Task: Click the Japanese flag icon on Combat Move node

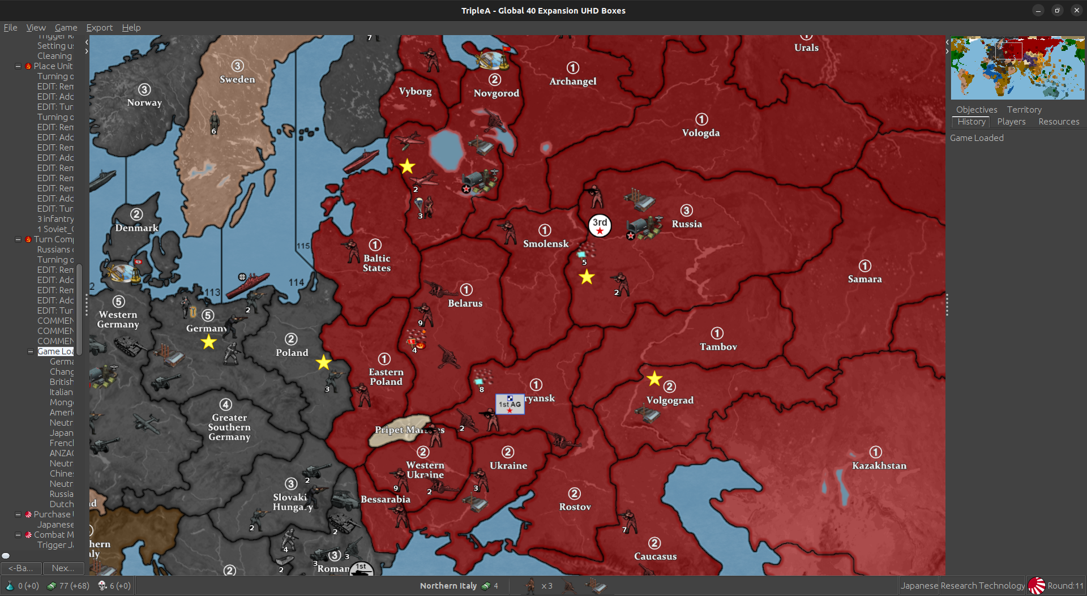Action: 28,535
